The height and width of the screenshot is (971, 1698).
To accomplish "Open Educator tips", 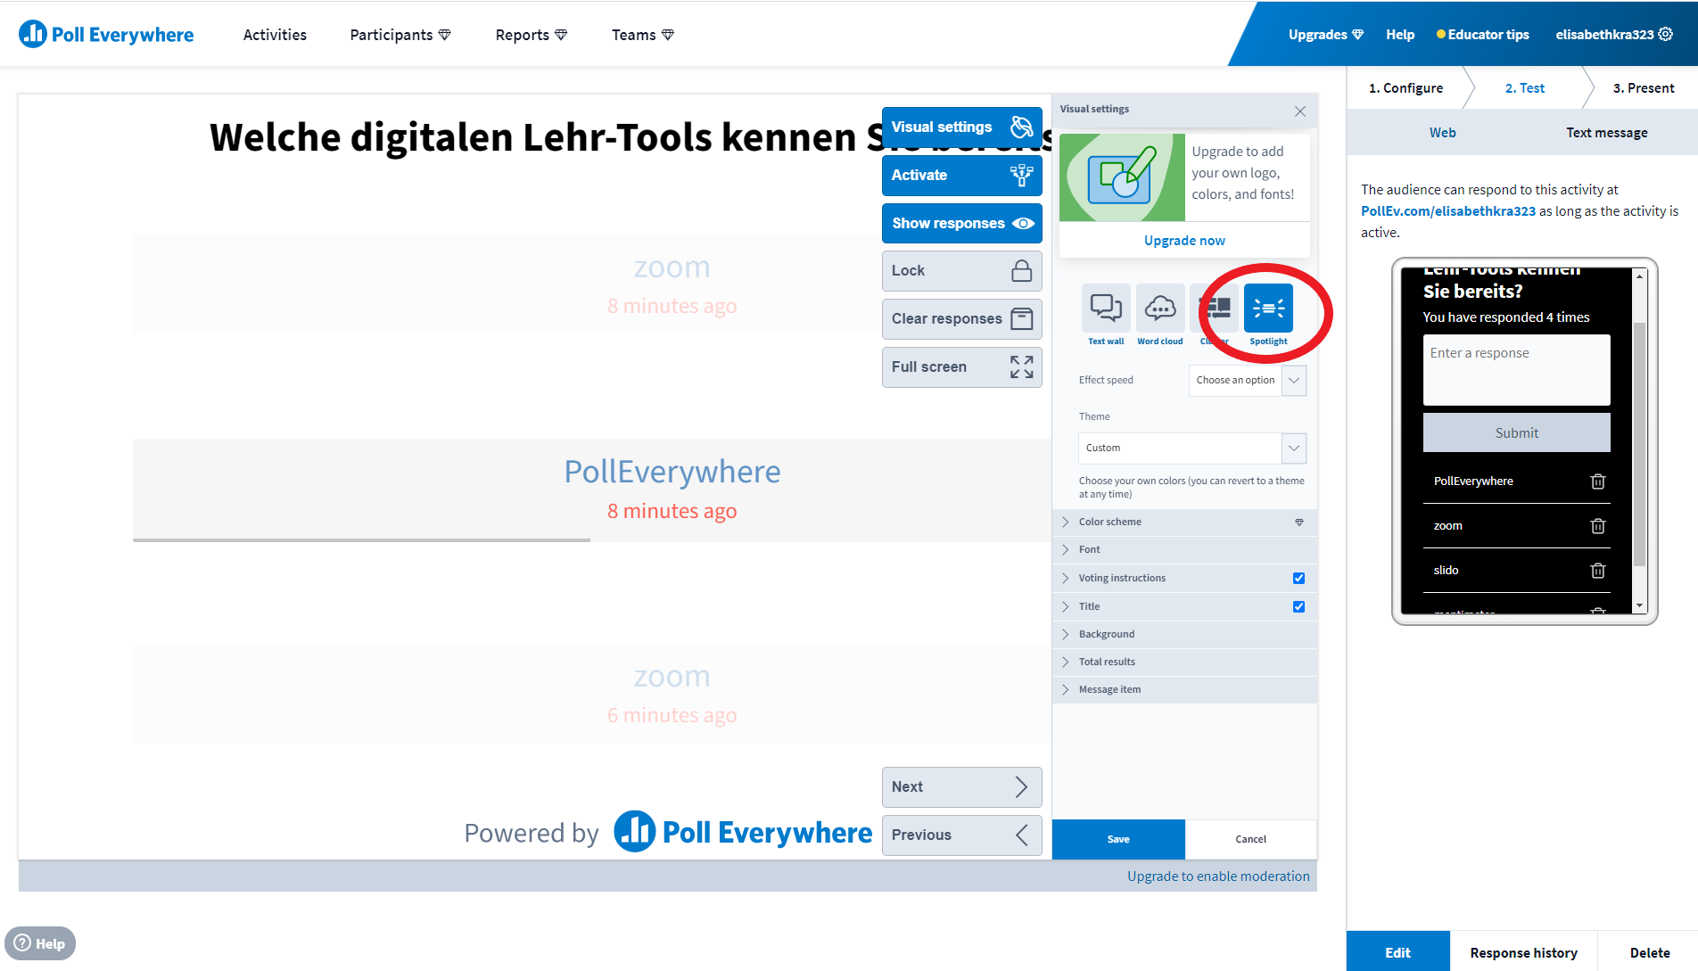I will click(x=1483, y=35).
